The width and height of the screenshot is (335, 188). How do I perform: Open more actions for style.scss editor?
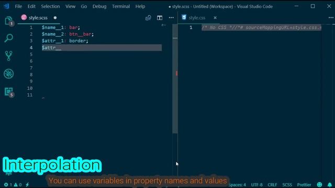[171, 18]
